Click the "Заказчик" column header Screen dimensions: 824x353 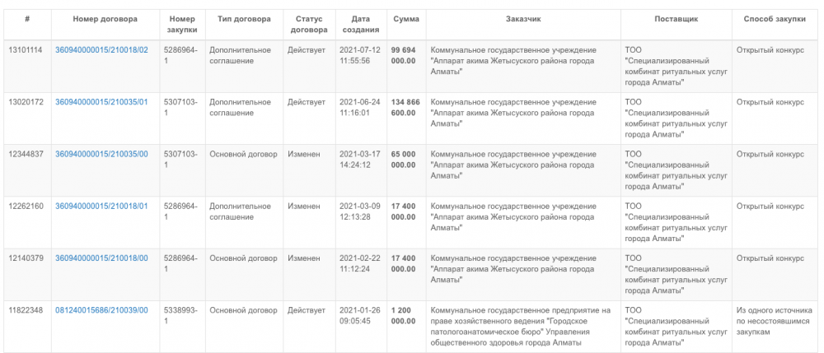[522, 18]
